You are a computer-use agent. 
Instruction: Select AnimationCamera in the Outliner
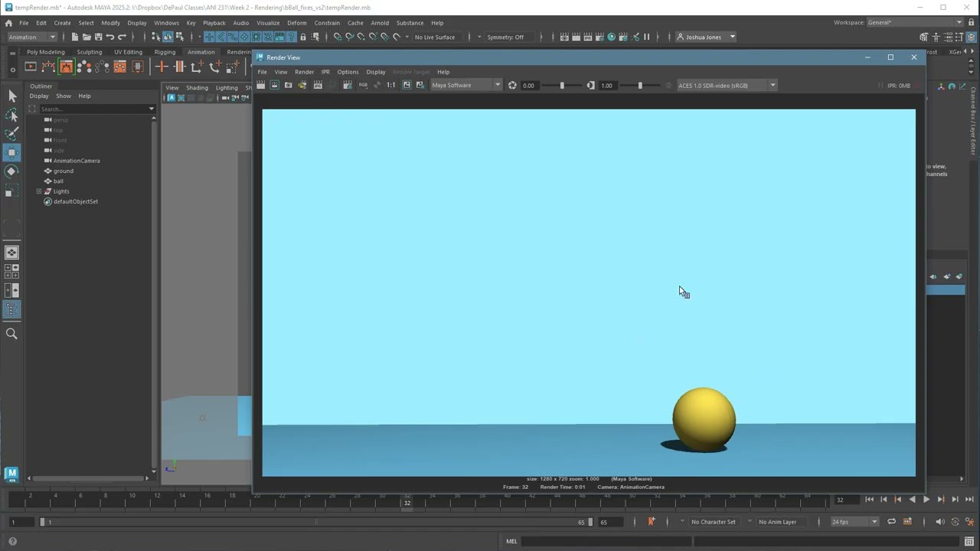pyautogui.click(x=77, y=161)
